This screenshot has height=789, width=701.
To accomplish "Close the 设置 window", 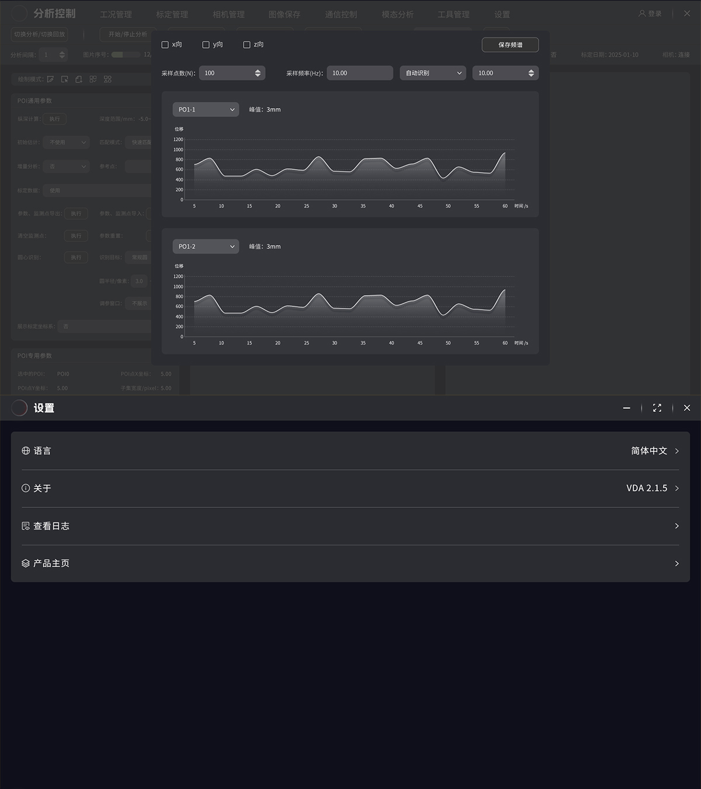I will point(687,408).
